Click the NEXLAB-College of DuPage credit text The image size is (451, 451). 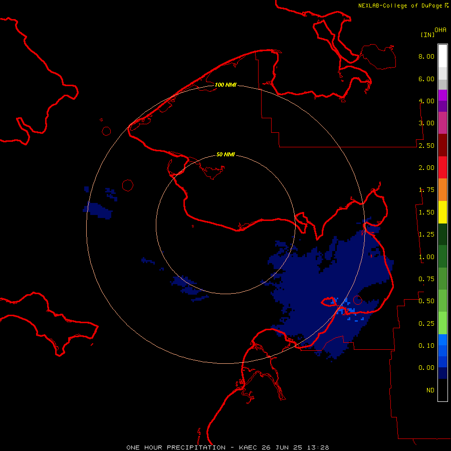(400, 6)
